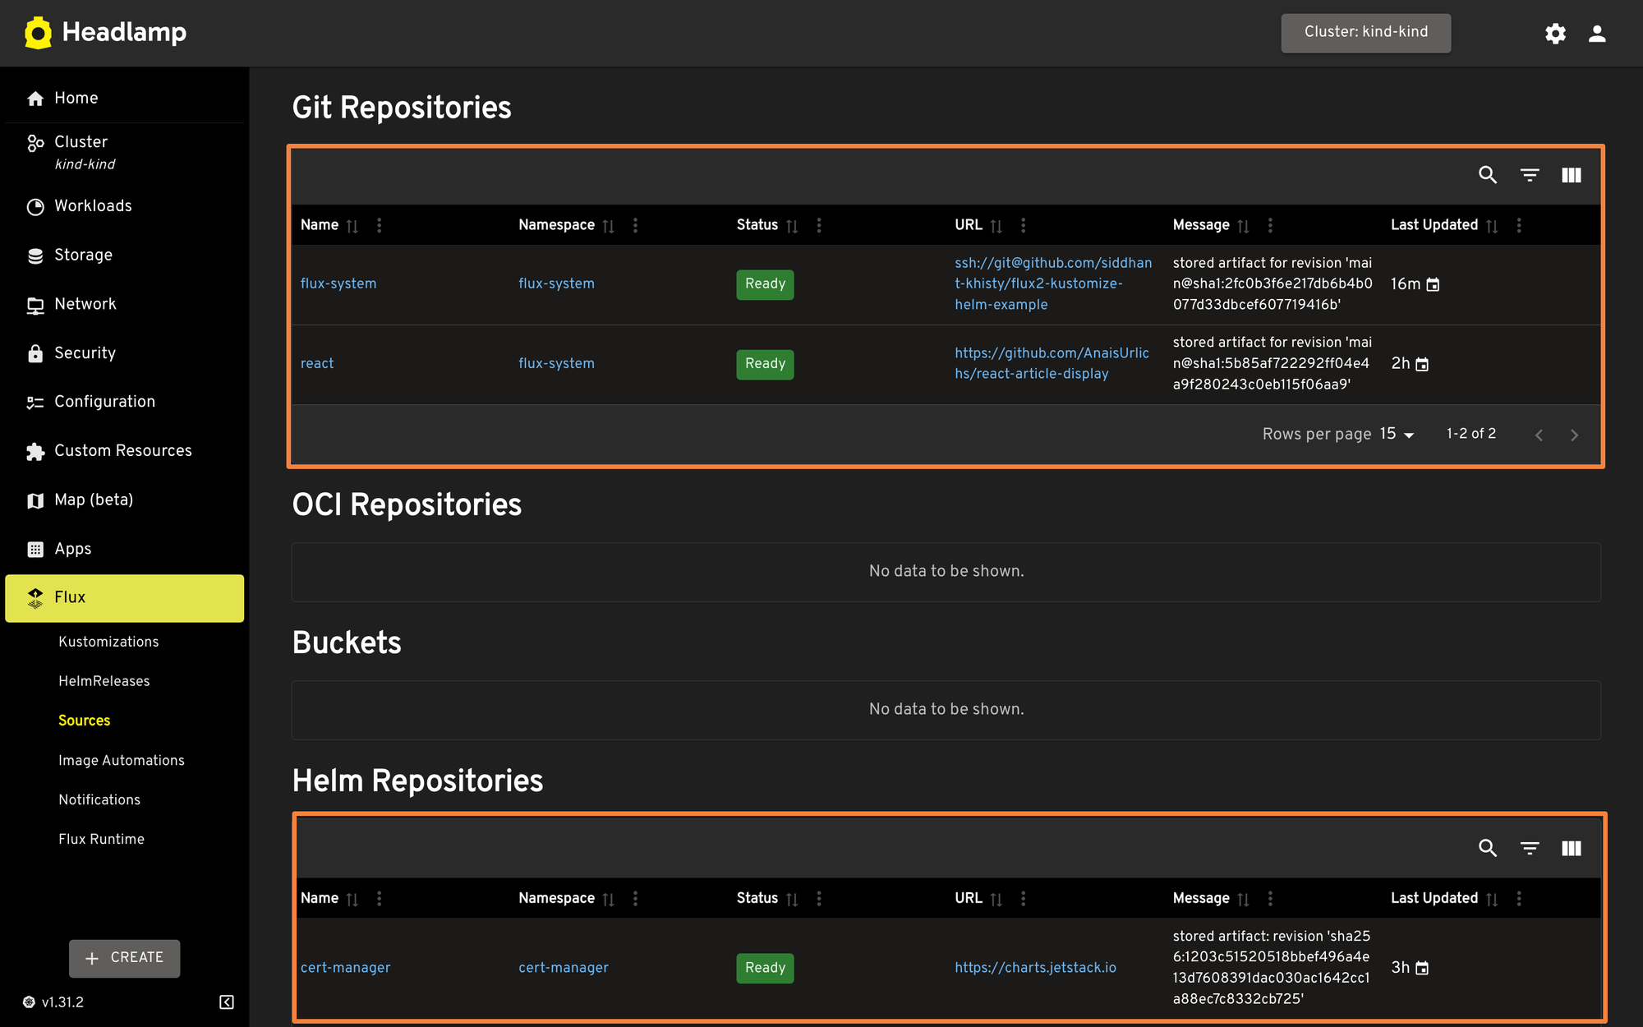
Task: Open filter for Helm Repositories table
Action: pos(1530,848)
